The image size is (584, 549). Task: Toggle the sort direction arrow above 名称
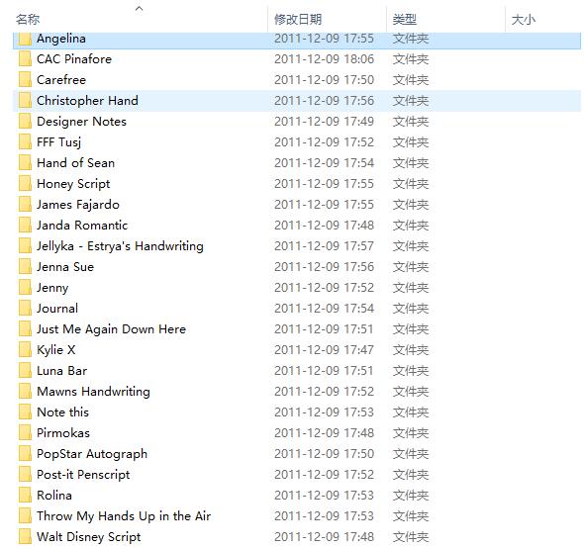(139, 8)
